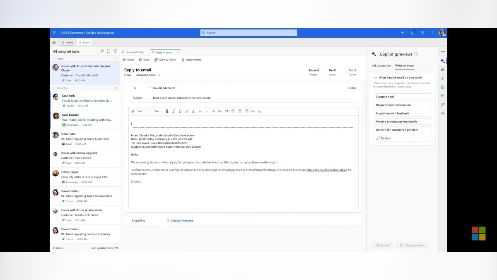Open the Enhanced email form dropdown

[147, 75]
